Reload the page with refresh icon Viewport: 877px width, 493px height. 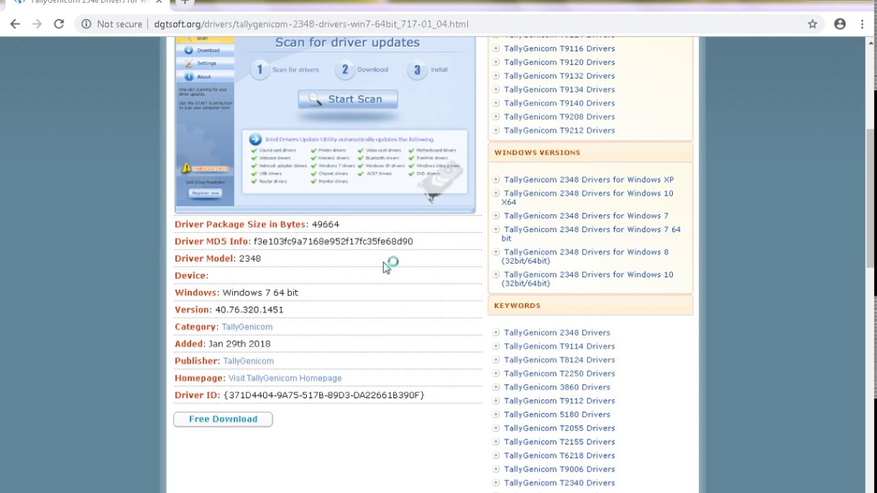[x=59, y=24]
